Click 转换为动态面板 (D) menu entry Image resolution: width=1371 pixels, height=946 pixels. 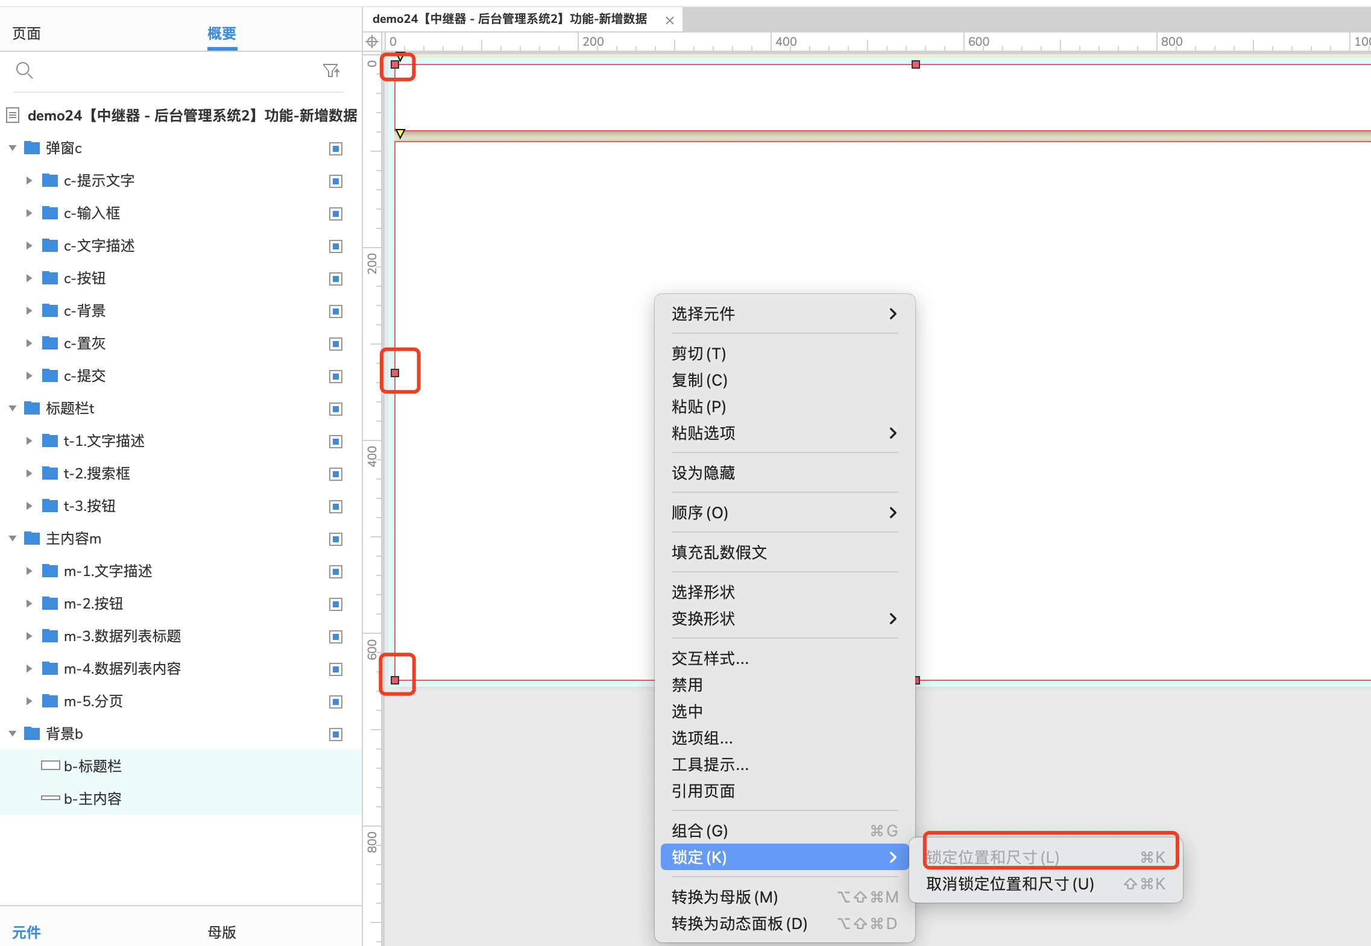pos(784,924)
